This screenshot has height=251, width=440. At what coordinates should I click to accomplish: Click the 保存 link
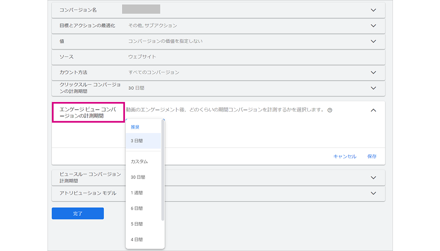(372, 156)
